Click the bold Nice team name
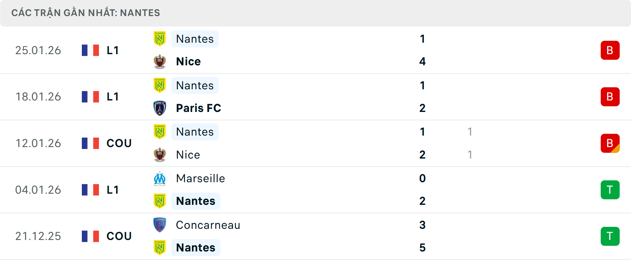The height and width of the screenshot is (260, 631). click(x=188, y=61)
